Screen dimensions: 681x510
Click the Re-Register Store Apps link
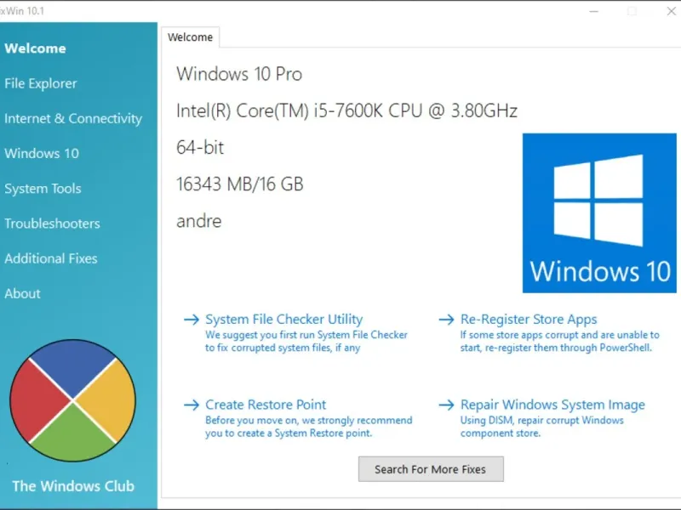[x=529, y=320]
